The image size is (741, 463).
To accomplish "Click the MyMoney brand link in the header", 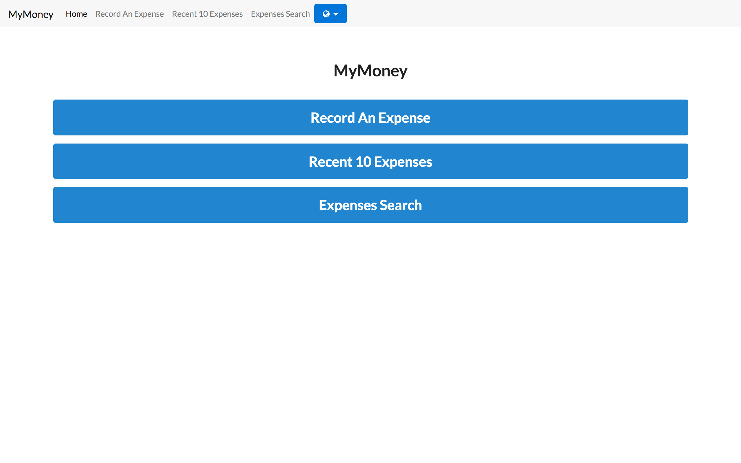I will pos(31,14).
